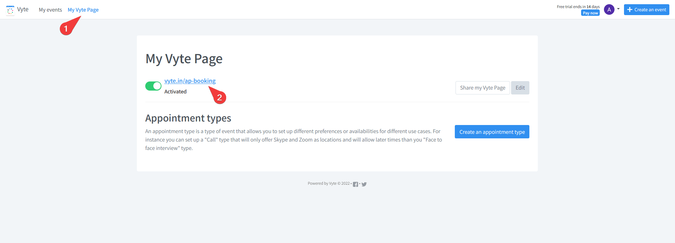Click Create an appointment type button
Viewport: 675px width, 243px height.
click(492, 132)
